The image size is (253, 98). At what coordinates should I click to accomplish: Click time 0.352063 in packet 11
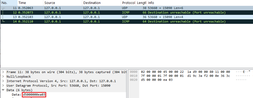26,8
